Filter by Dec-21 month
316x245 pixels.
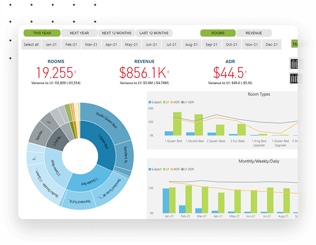point(272,44)
